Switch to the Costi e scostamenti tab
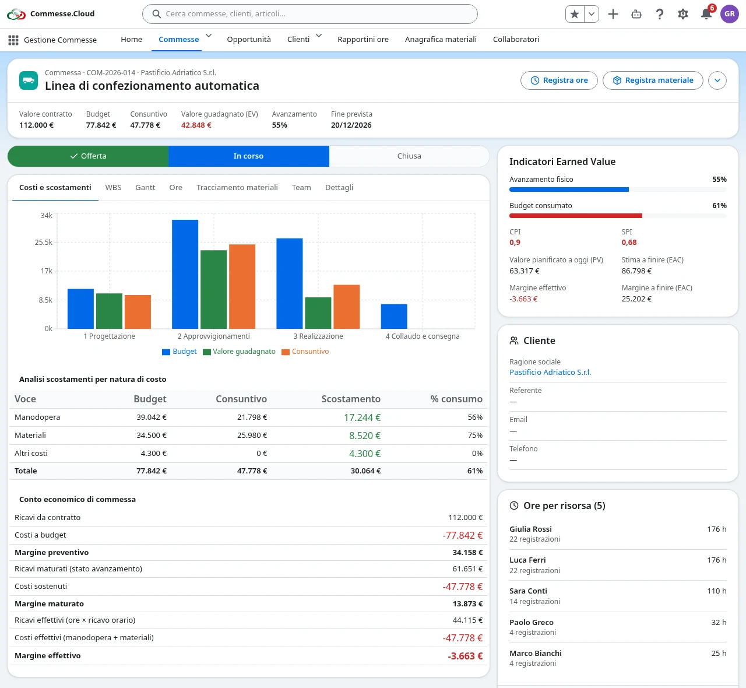746x688 pixels. [x=55, y=188]
